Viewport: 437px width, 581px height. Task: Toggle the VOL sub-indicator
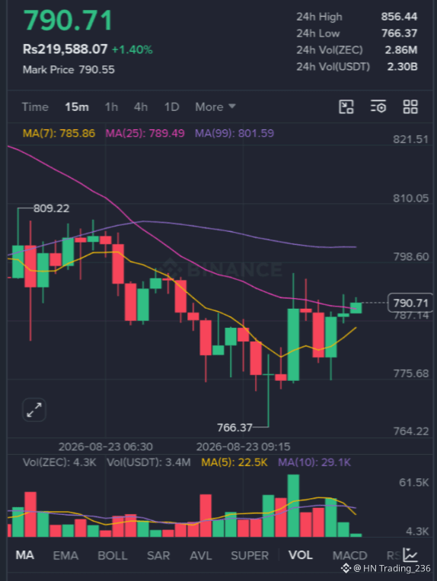pos(301,555)
